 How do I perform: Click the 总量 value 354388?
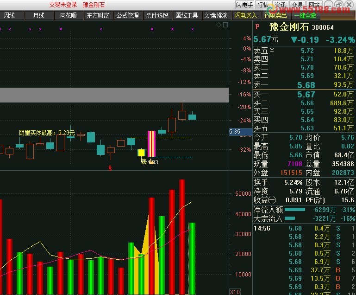click(x=343, y=164)
